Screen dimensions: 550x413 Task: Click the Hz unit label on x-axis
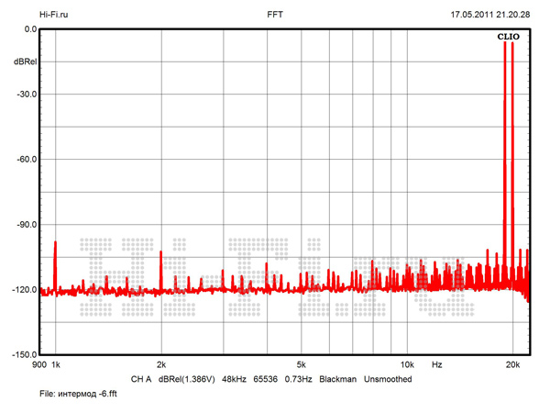[437, 365]
